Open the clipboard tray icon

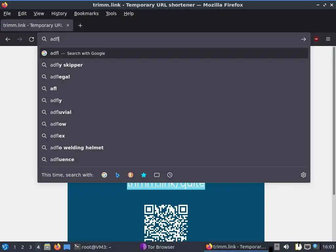[x=298, y=246]
